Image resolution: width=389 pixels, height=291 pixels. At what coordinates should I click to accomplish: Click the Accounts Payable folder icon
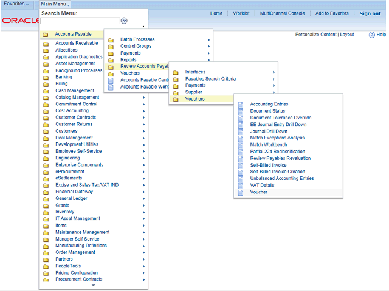point(46,35)
